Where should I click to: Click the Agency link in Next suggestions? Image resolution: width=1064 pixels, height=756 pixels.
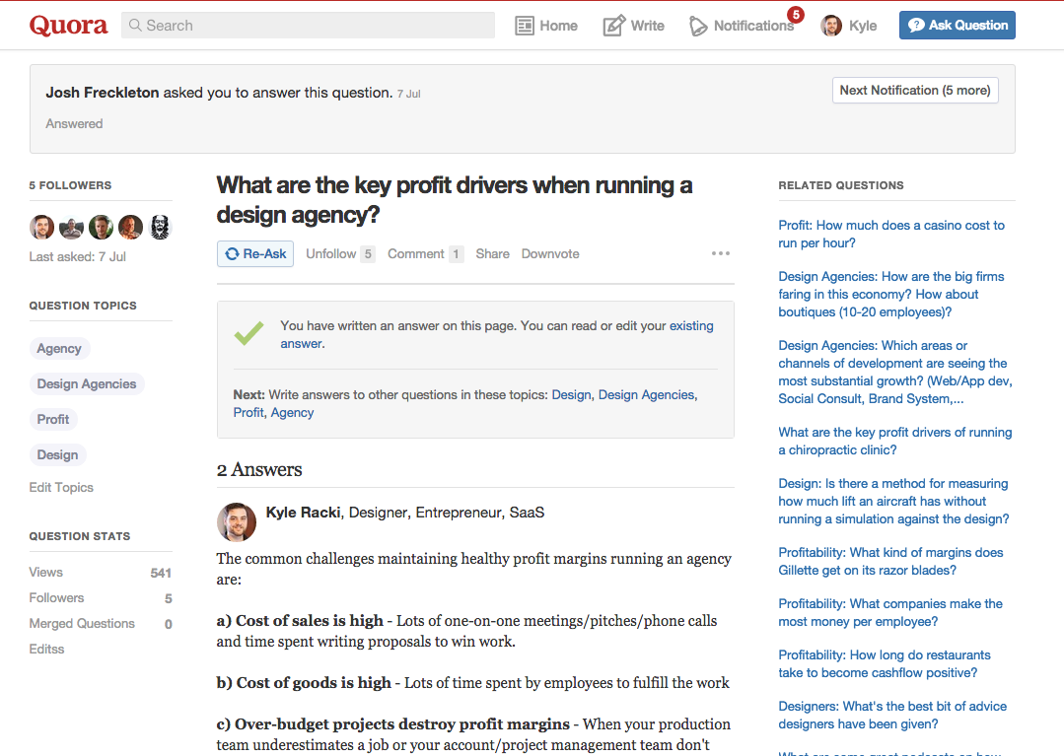point(293,412)
